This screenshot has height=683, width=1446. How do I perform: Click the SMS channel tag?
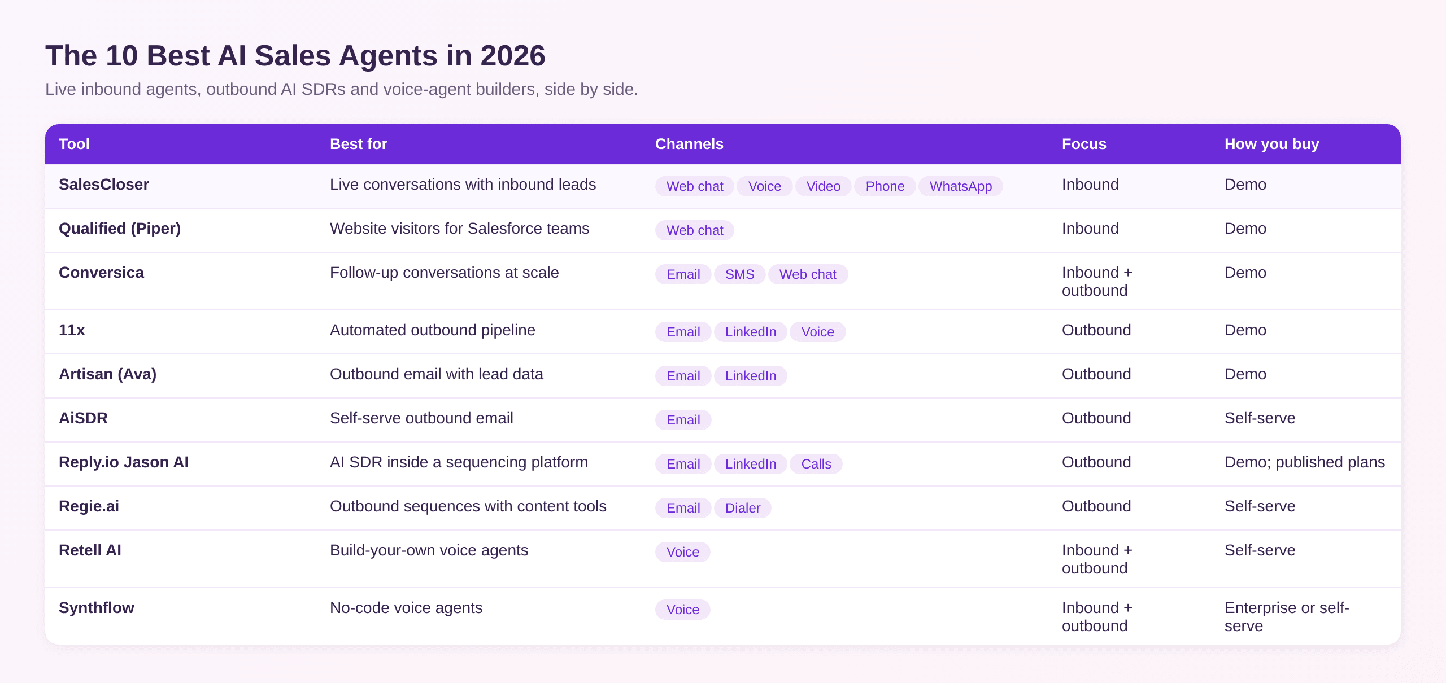(x=739, y=274)
